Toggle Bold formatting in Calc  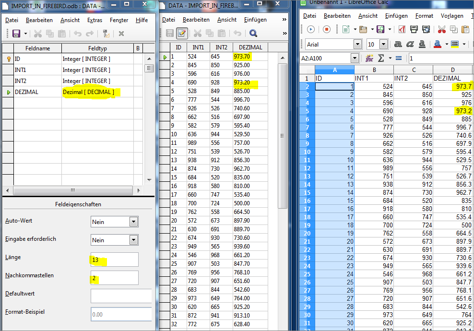(398, 44)
